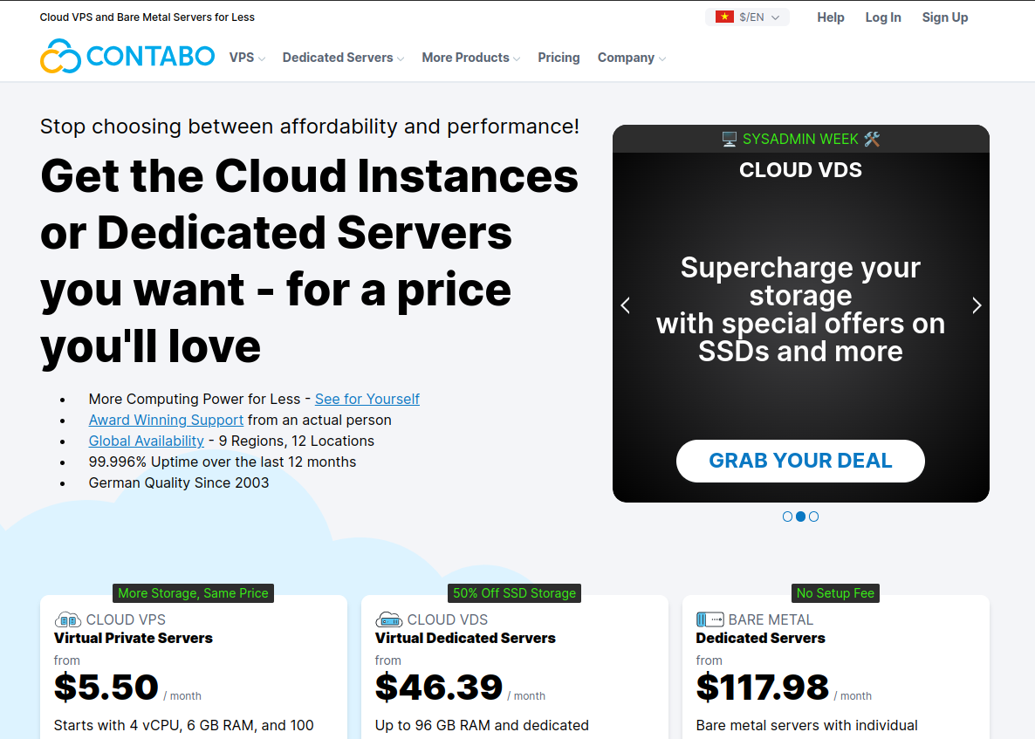Go to next carousel slide
This screenshot has width=1035, height=739.
pos(977,305)
